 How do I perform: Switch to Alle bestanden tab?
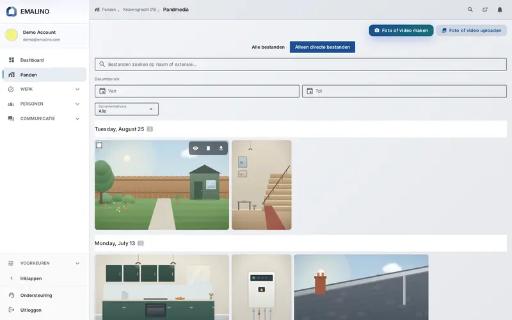click(268, 47)
